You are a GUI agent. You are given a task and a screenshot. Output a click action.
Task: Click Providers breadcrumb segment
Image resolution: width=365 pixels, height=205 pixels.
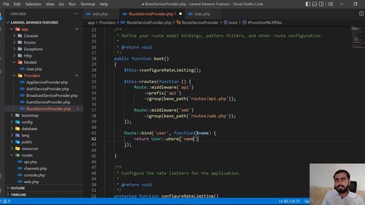(x=107, y=23)
